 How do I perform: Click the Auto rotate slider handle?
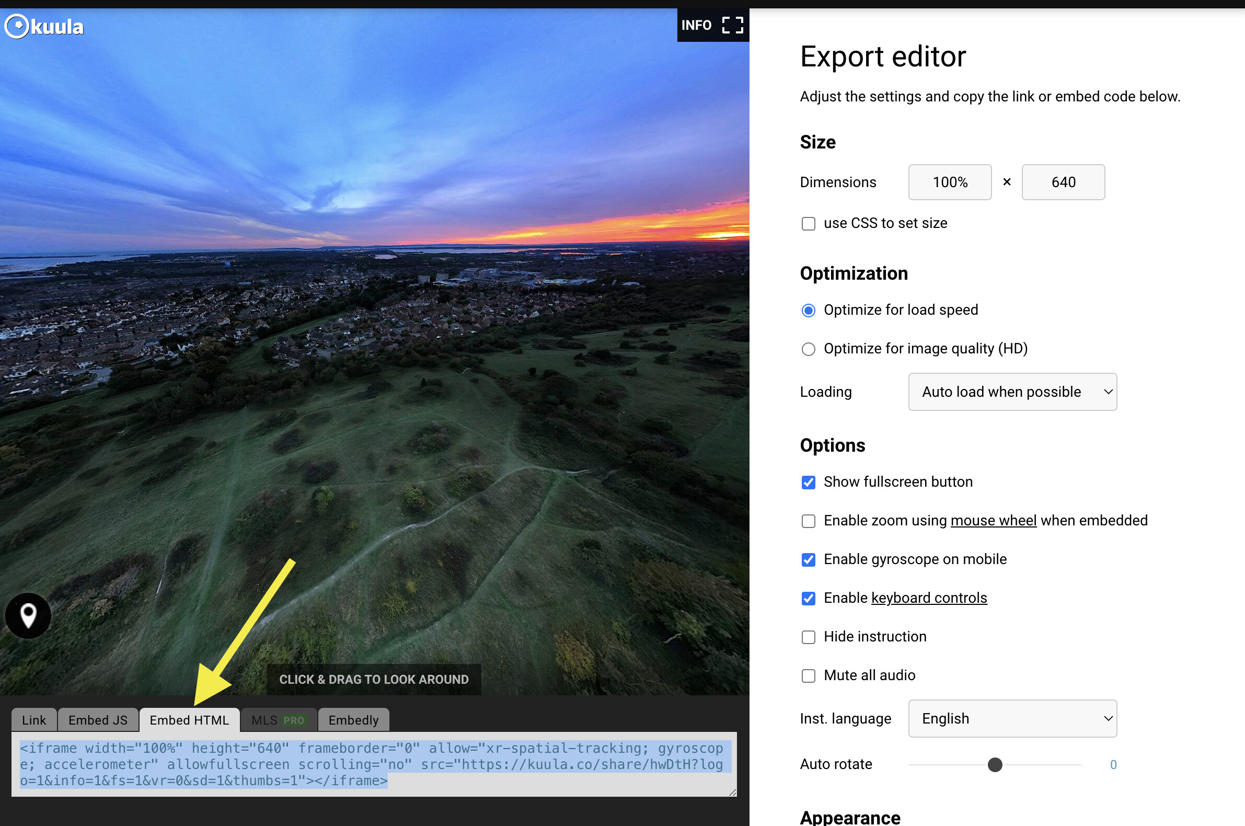click(x=994, y=764)
